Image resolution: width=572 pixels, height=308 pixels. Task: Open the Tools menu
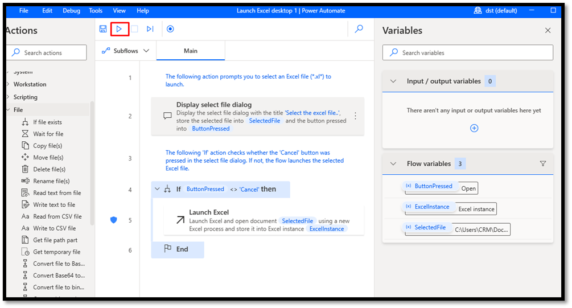pyautogui.click(x=96, y=11)
